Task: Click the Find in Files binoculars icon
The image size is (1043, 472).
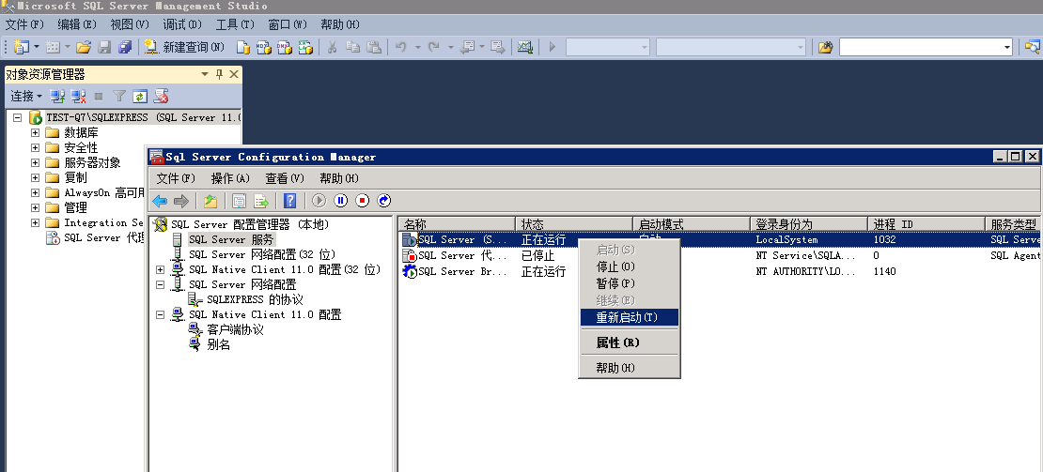Action: point(826,47)
